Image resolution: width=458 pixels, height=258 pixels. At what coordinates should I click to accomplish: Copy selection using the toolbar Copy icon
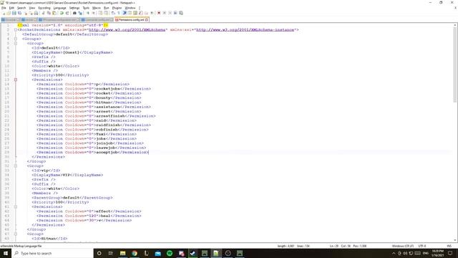tap(49, 13)
